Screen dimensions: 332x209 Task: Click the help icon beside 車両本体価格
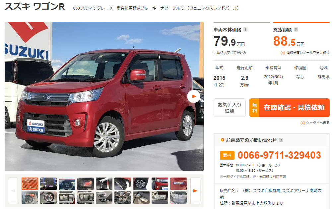coord(245,29)
